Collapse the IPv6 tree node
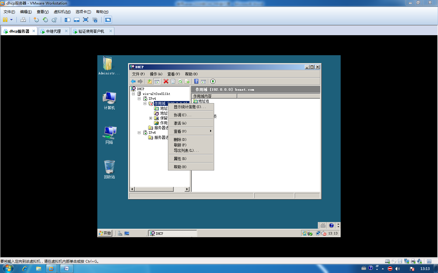The height and width of the screenshot is (273, 438). tap(139, 133)
